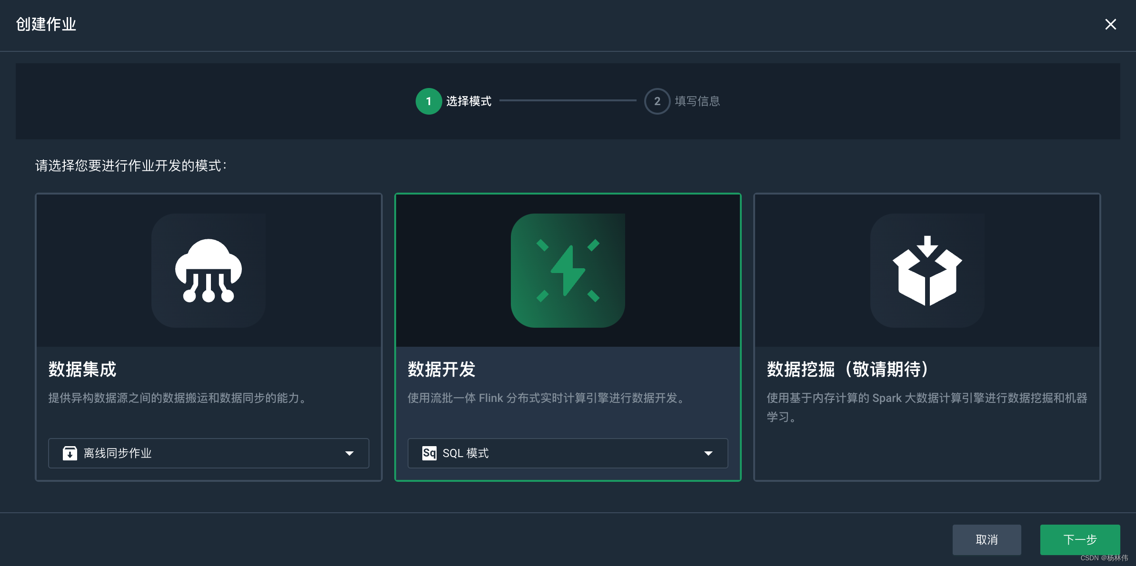Select the 数据挖掘（敬请期待）card title

[x=847, y=370]
